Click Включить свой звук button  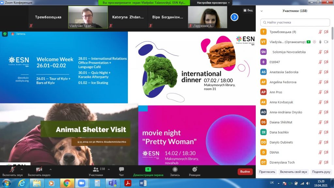pyautogui.click(x=294, y=172)
